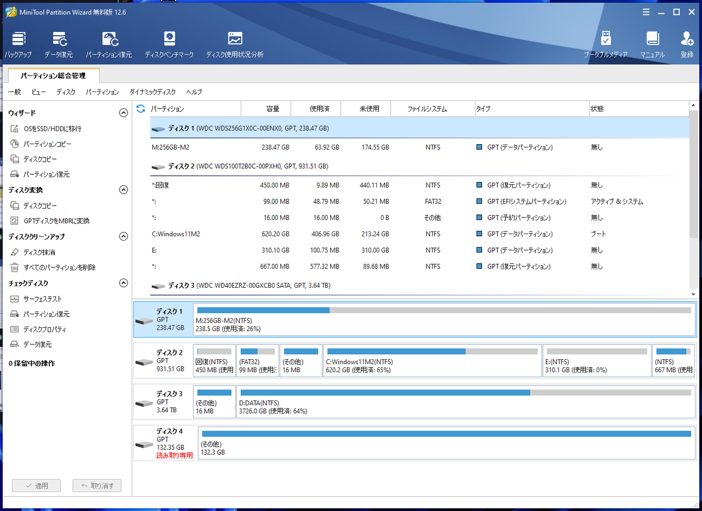Select ディスク 3 icon in disk map
Screen dimensions: 702x511
(144, 404)
